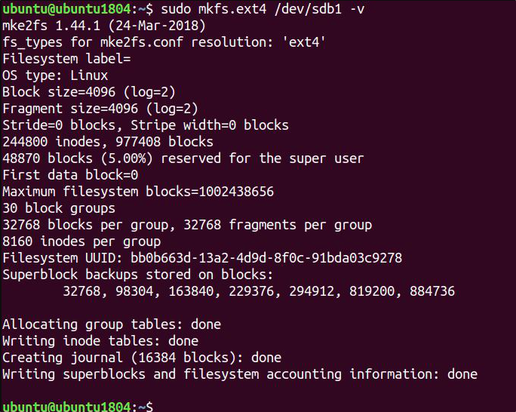The image size is (516, 412).
Task: Click the bottom empty shell prompt
Action: 78,407
